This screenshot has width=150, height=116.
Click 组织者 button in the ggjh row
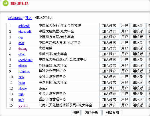pyautogui.click(x=138, y=77)
